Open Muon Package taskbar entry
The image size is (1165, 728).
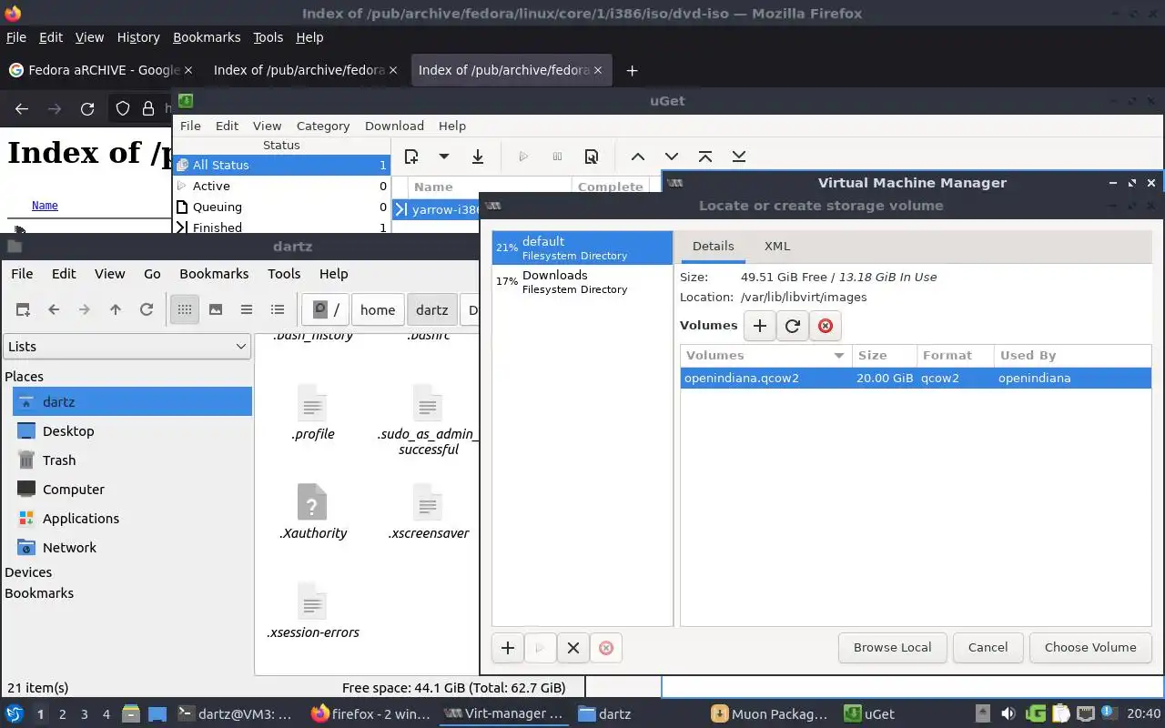pos(770,714)
